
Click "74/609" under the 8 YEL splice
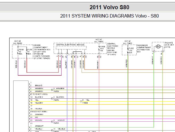point(85,103)
